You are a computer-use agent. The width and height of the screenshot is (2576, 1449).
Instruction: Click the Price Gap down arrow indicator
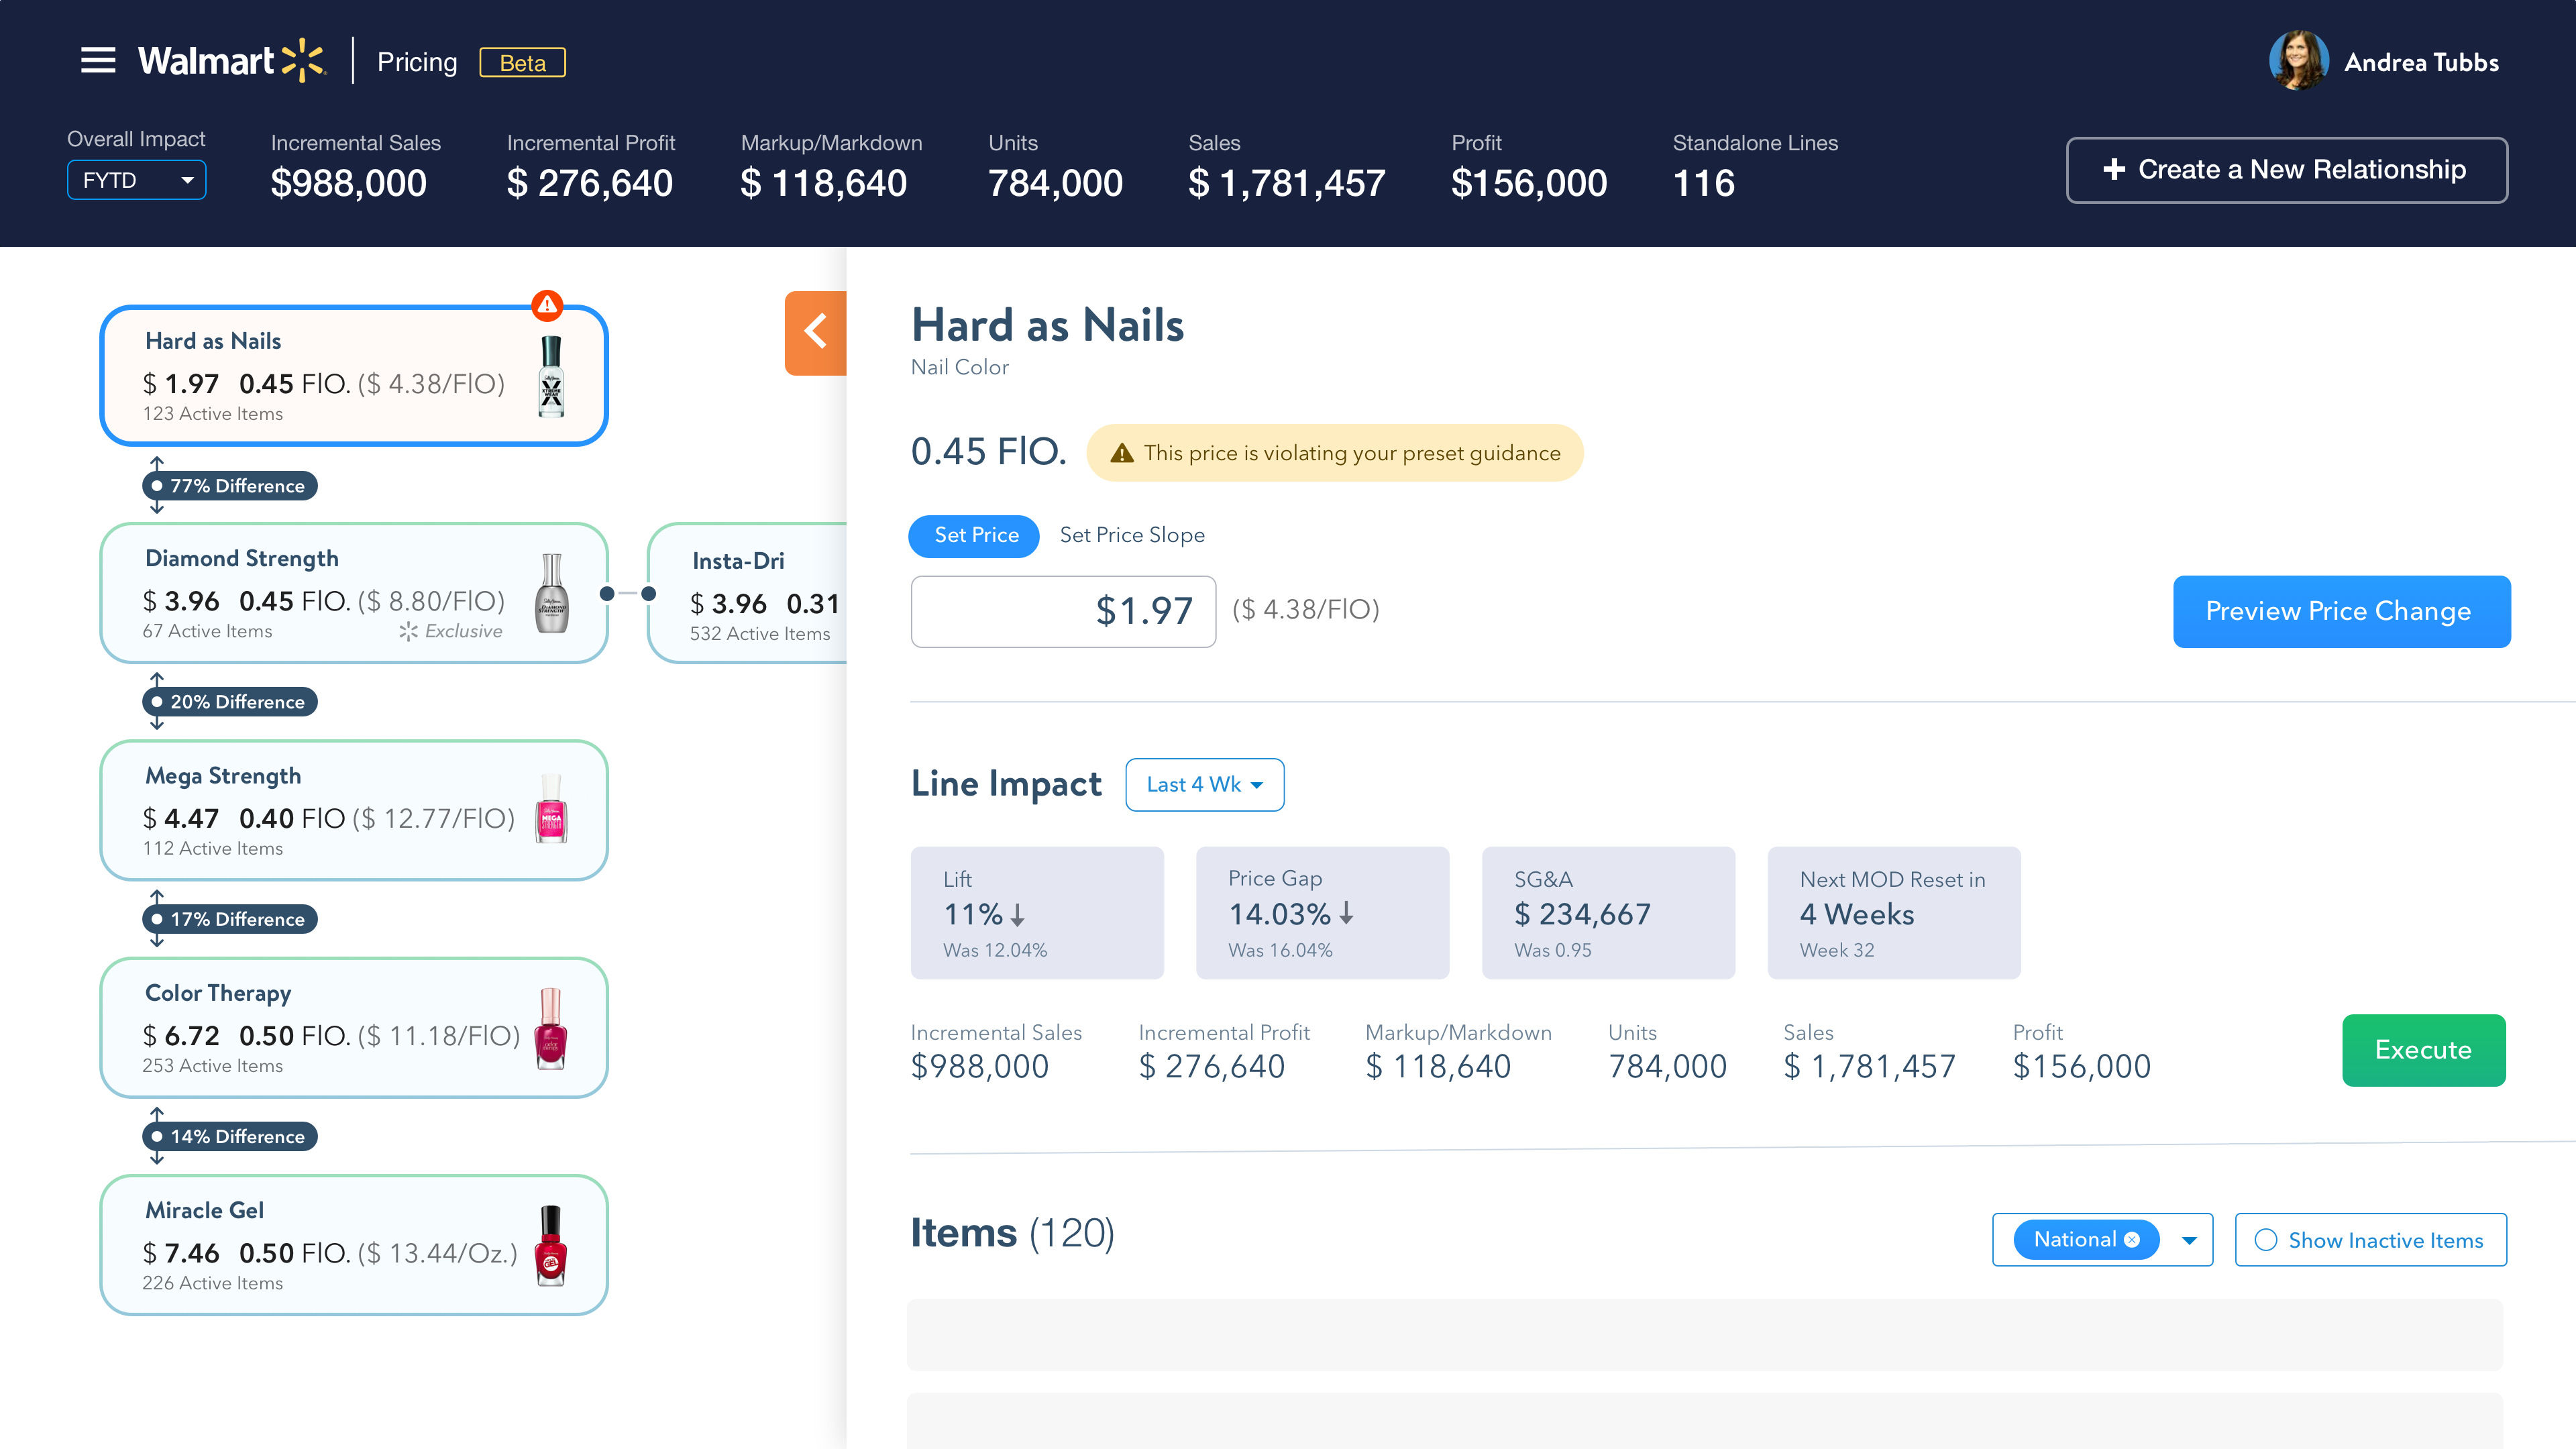click(1347, 913)
